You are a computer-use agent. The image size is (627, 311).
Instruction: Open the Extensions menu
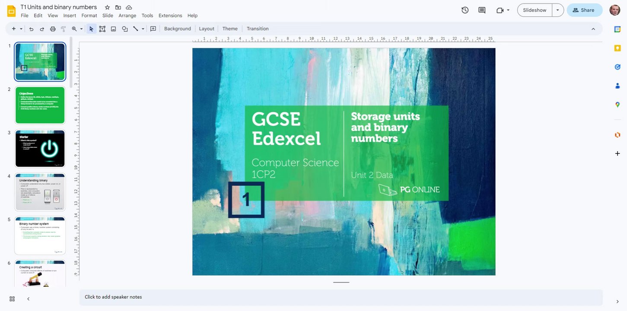click(x=170, y=16)
